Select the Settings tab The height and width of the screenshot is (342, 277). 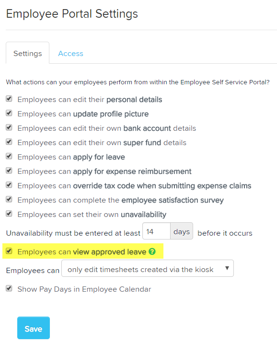coord(27,54)
